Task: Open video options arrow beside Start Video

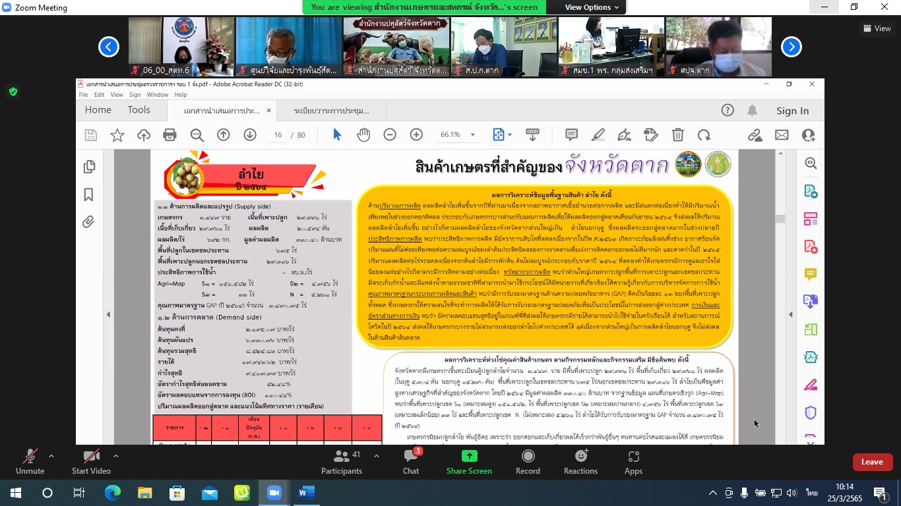Action: click(116, 455)
